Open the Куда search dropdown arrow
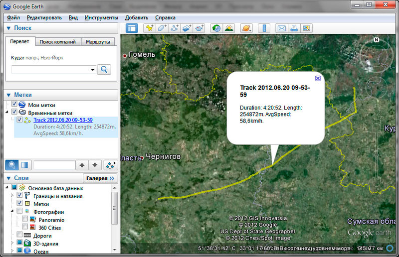 point(93,70)
